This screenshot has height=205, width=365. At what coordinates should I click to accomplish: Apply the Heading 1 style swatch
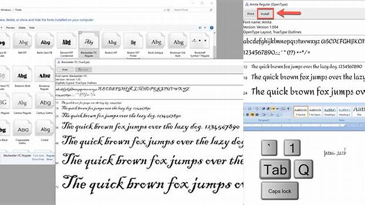pyautogui.click(x=330, y=112)
